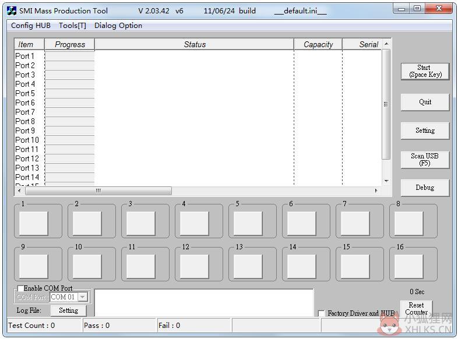Click the Start (Space Key) button
Image resolution: width=458 pixels, height=339 pixels.
pyautogui.click(x=425, y=71)
